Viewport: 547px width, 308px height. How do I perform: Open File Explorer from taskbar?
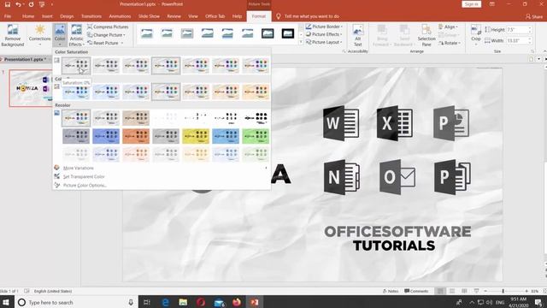(x=183, y=302)
